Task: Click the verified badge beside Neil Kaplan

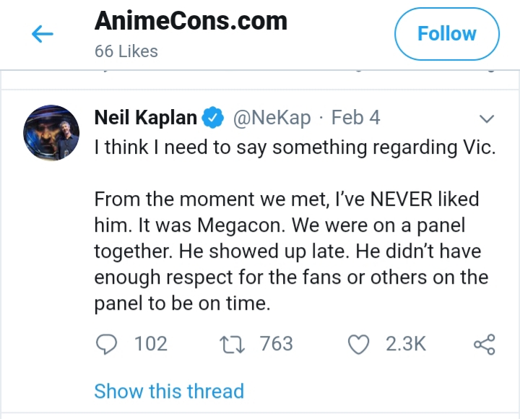Action: pos(212,118)
